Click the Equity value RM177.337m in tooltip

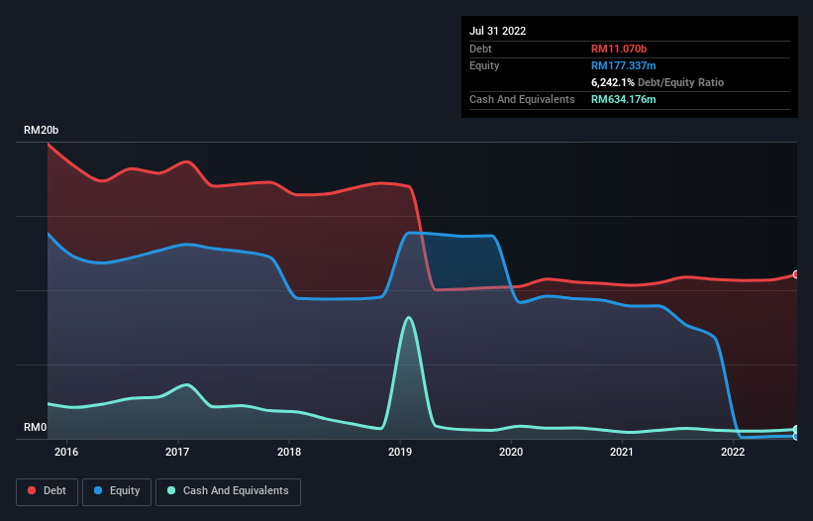(x=623, y=65)
